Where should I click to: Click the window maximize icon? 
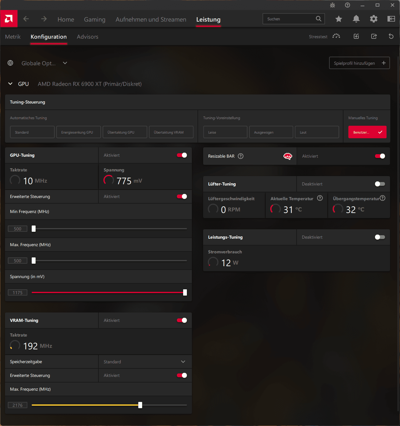[x=377, y=5]
